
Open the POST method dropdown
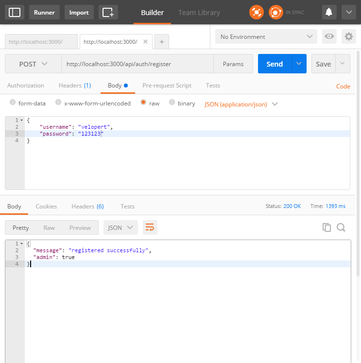click(33, 64)
